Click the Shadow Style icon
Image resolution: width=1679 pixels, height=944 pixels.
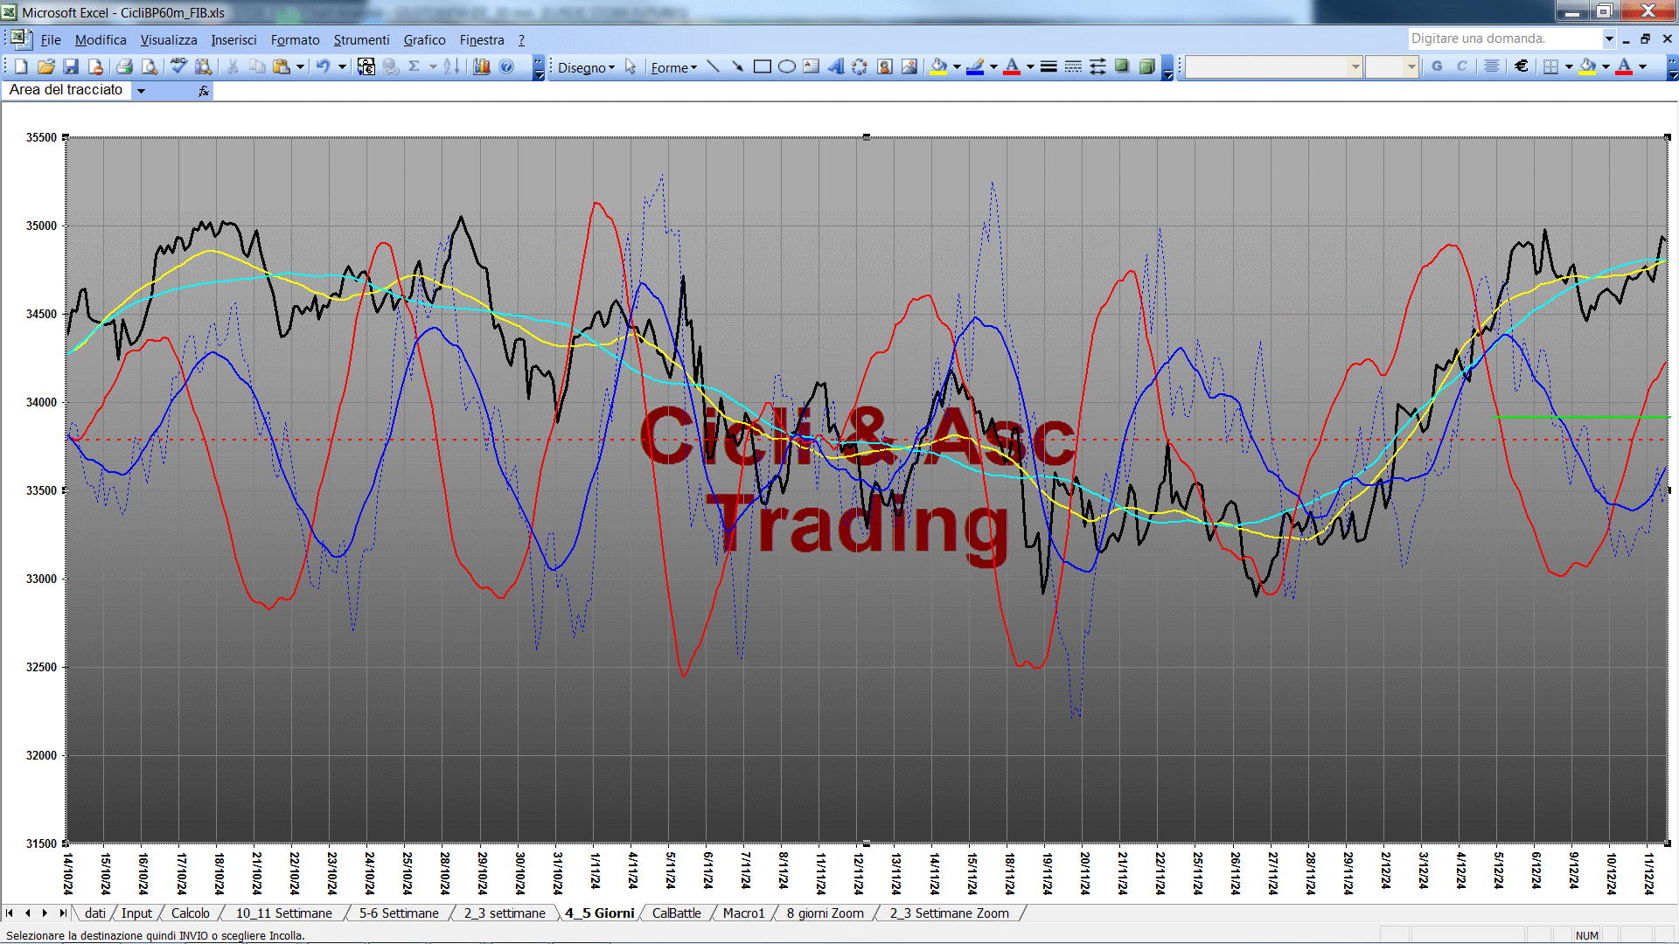pos(1122,66)
